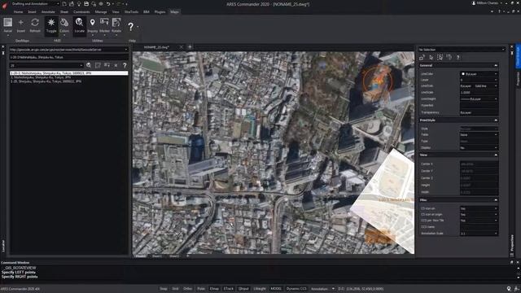This screenshot has width=521, height=293.
Task: Toggle LWeight display in status bar
Action: point(260,289)
